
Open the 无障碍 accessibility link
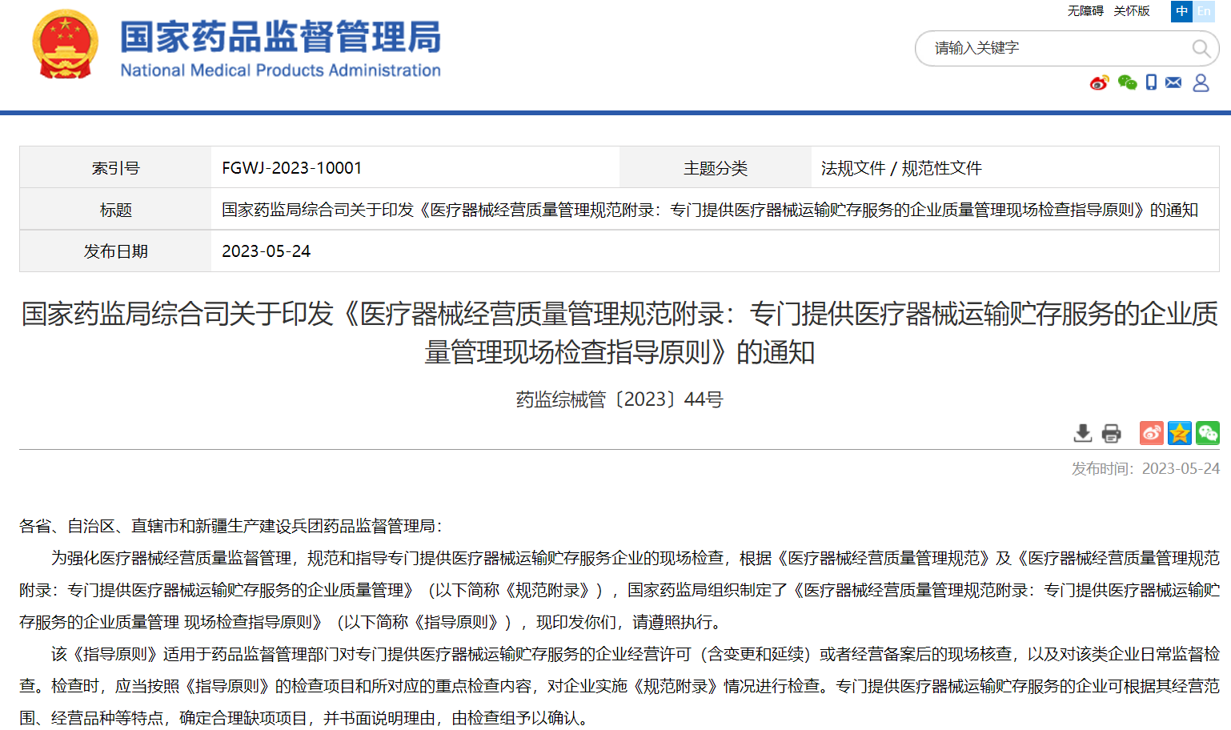[1085, 11]
